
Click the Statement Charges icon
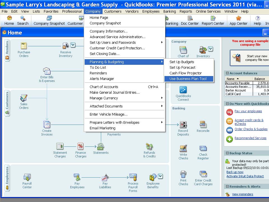(x=60, y=146)
